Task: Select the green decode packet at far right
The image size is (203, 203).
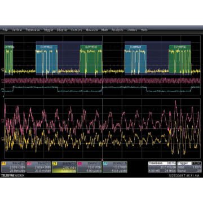Action: pos(180,59)
